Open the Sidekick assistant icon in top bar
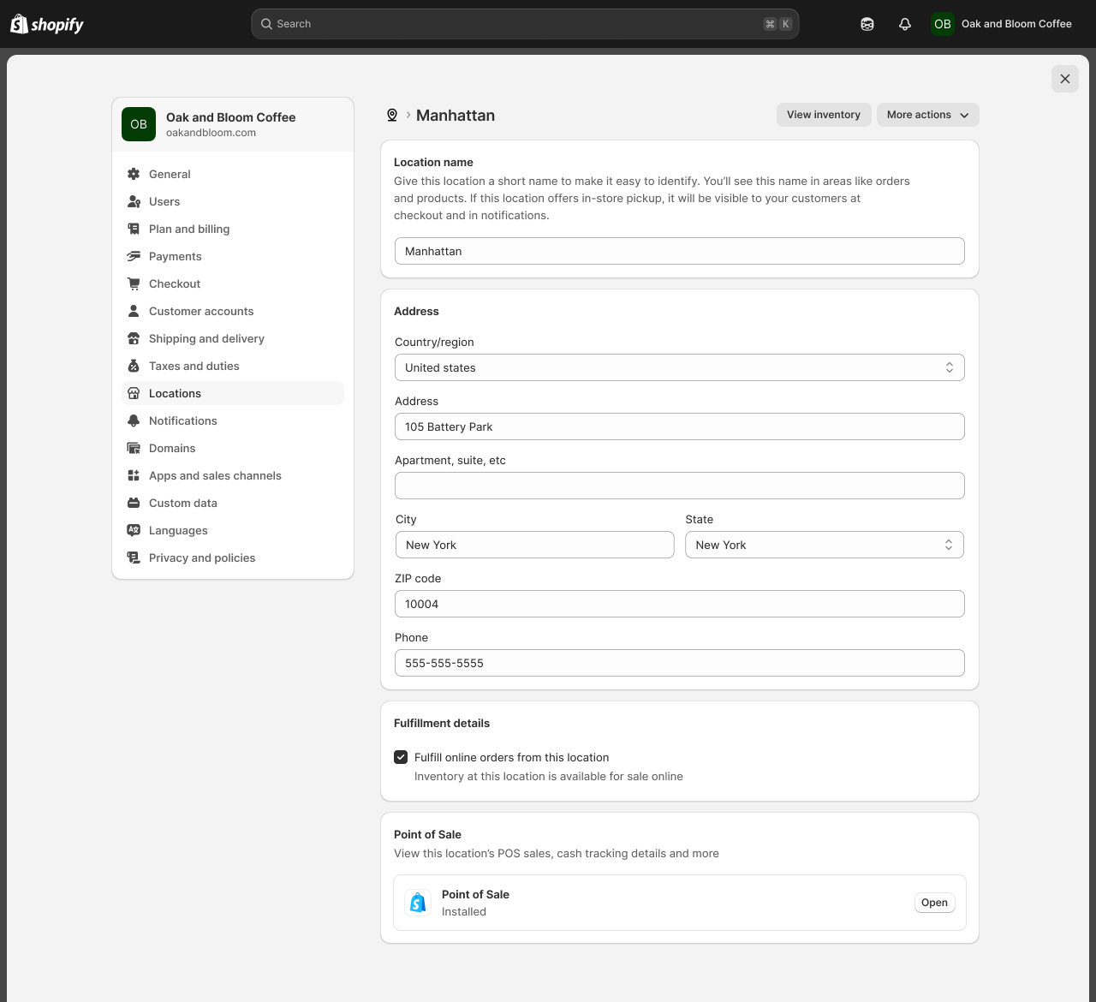Image resolution: width=1096 pixels, height=1002 pixels. [x=867, y=24]
